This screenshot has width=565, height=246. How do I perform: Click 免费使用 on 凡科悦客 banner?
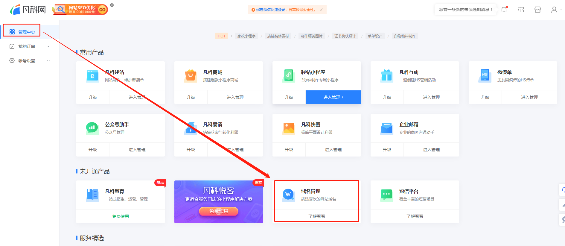[219, 211]
